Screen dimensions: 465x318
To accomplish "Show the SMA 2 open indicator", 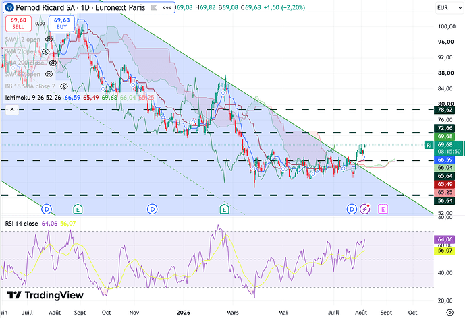I will (45, 51).
